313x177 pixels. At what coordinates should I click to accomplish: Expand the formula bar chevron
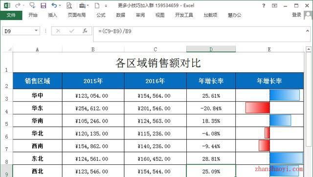tap(308, 31)
